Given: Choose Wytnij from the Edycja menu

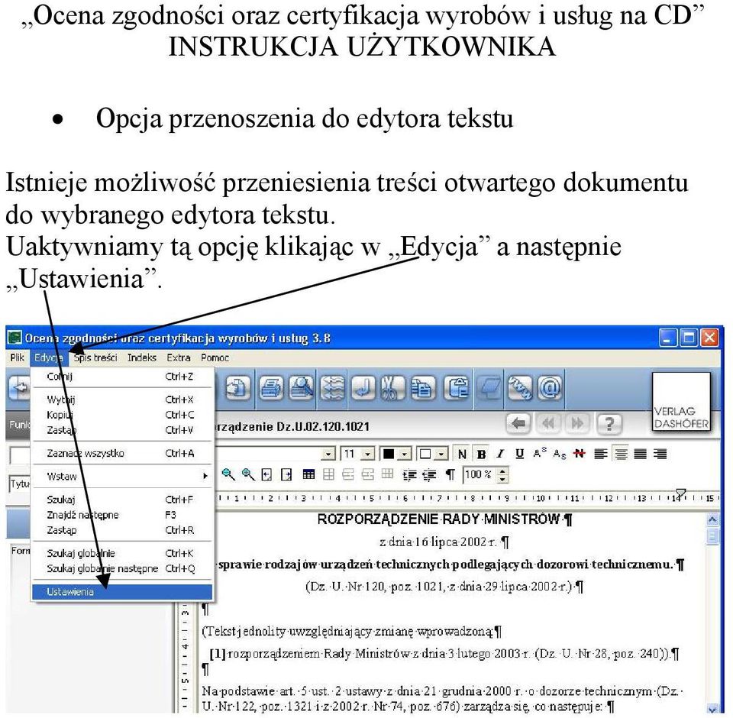Looking at the screenshot, I should (x=122, y=399).
